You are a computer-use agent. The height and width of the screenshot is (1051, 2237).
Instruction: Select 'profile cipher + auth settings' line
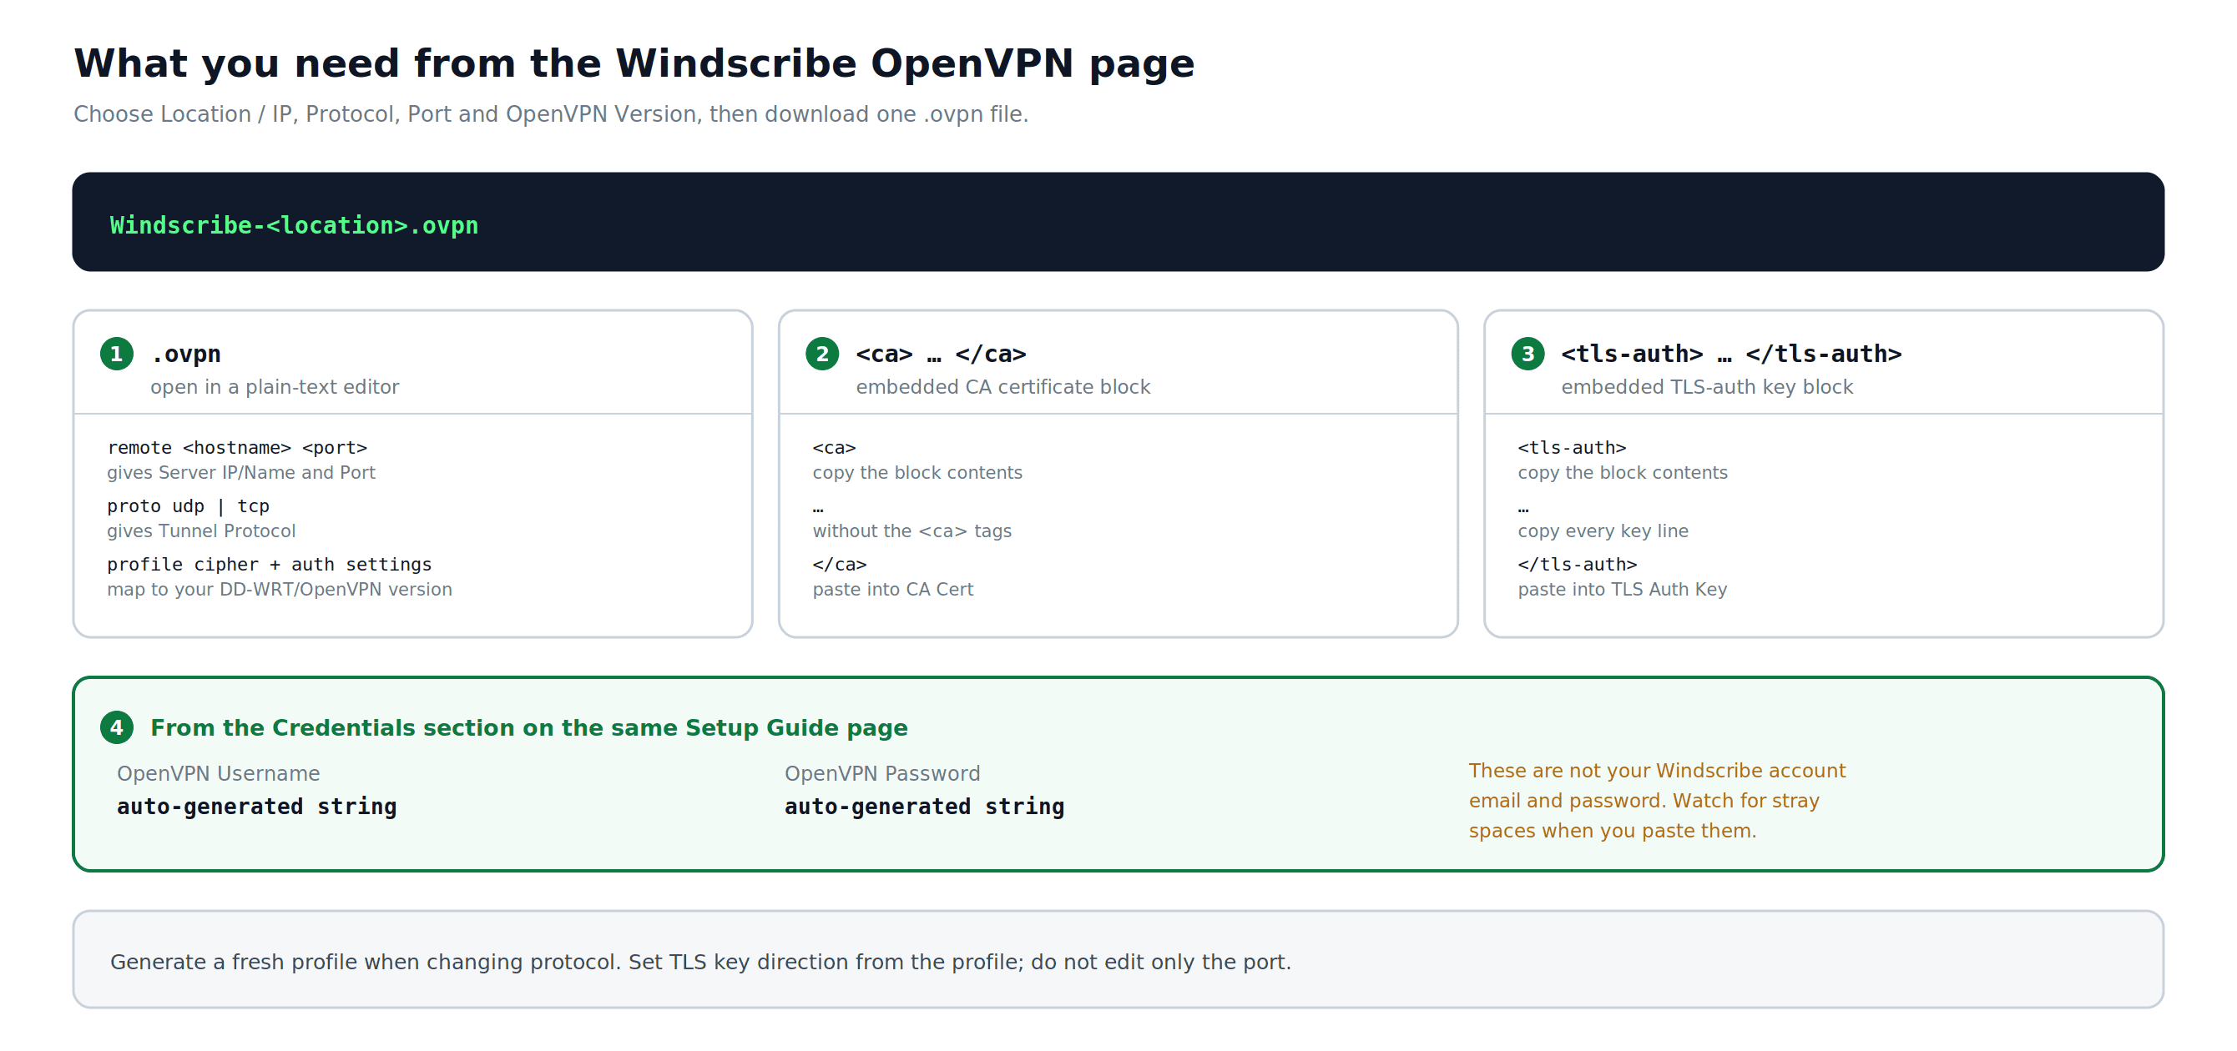pos(270,564)
